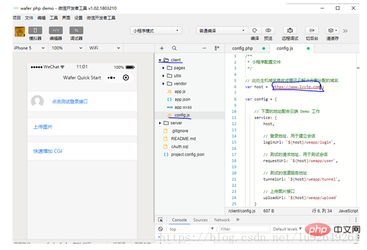Image resolution: width=367 pixels, height=250 pixels.
Task: Click the simulator three-dots menu icon
Action: click(x=112, y=78)
